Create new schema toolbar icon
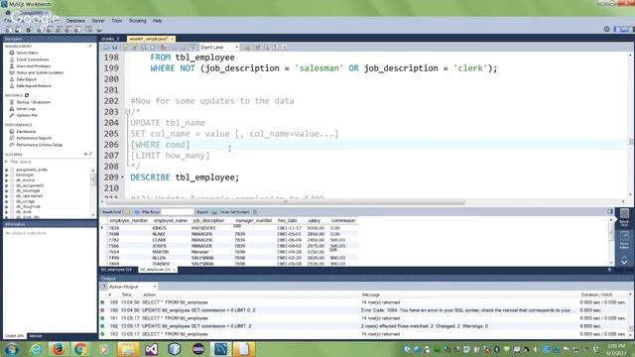The image size is (635, 357). tap(40, 30)
